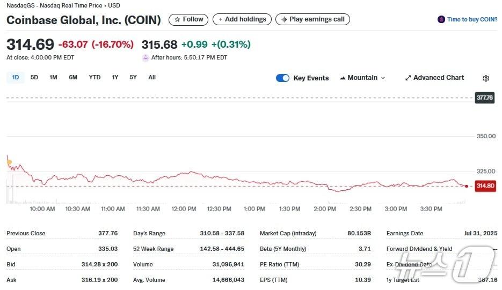Screen dimensions: 502x290
Task: Click the mountain chart type icon
Action: 343,78
